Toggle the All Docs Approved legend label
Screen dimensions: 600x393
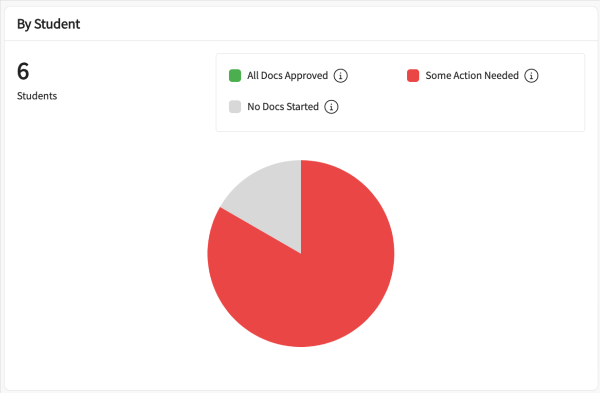coord(287,76)
